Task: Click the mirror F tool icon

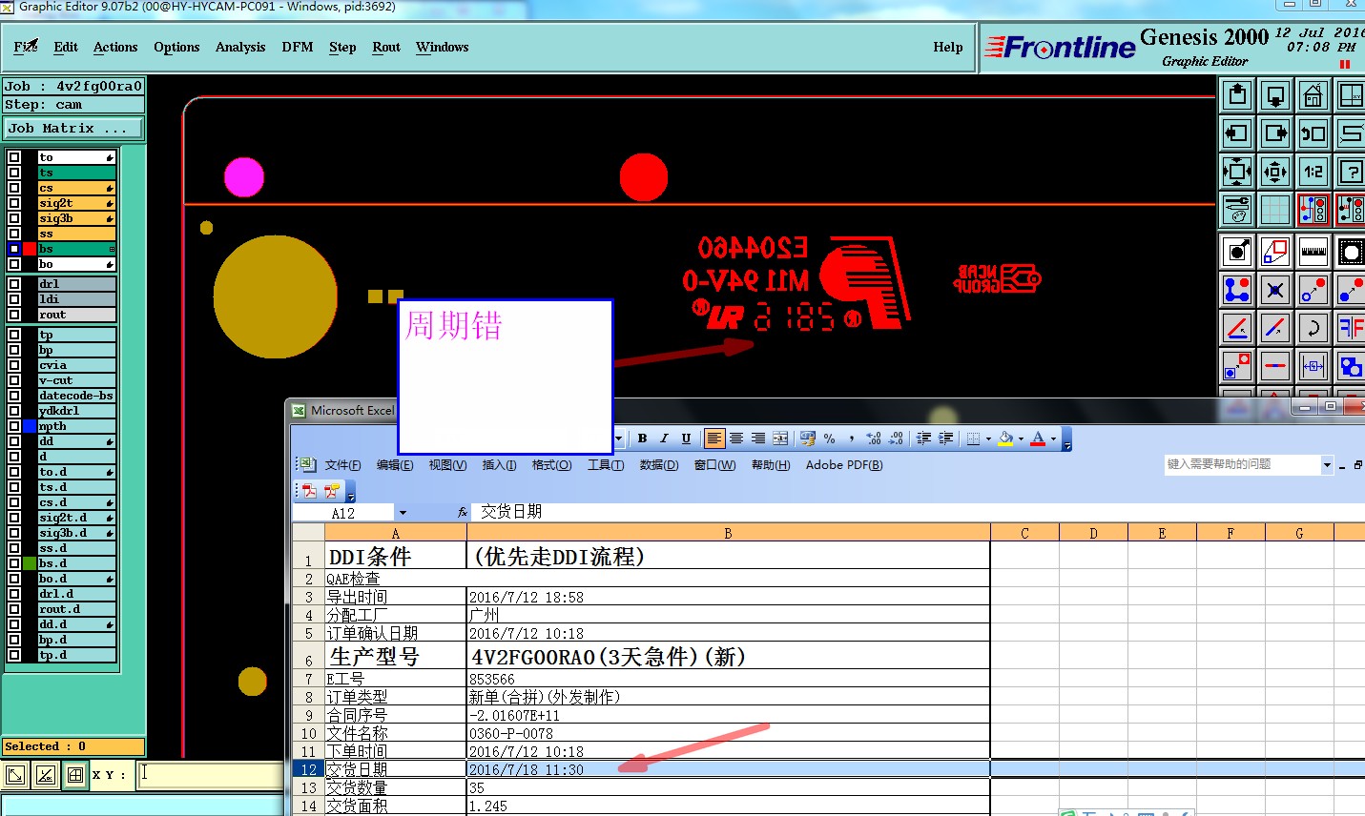Action: (1351, 328)
